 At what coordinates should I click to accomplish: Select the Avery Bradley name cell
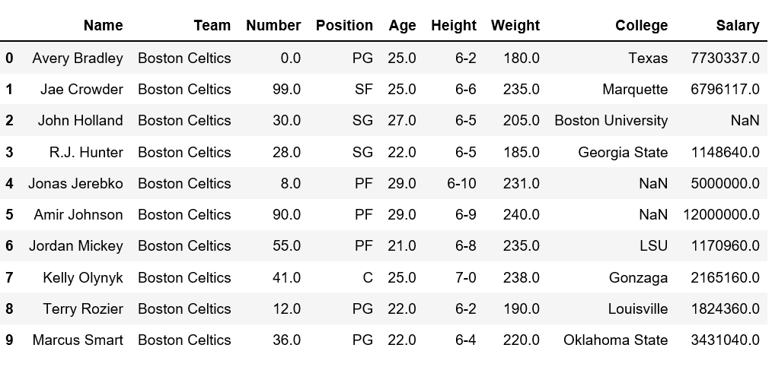[78, 58]
